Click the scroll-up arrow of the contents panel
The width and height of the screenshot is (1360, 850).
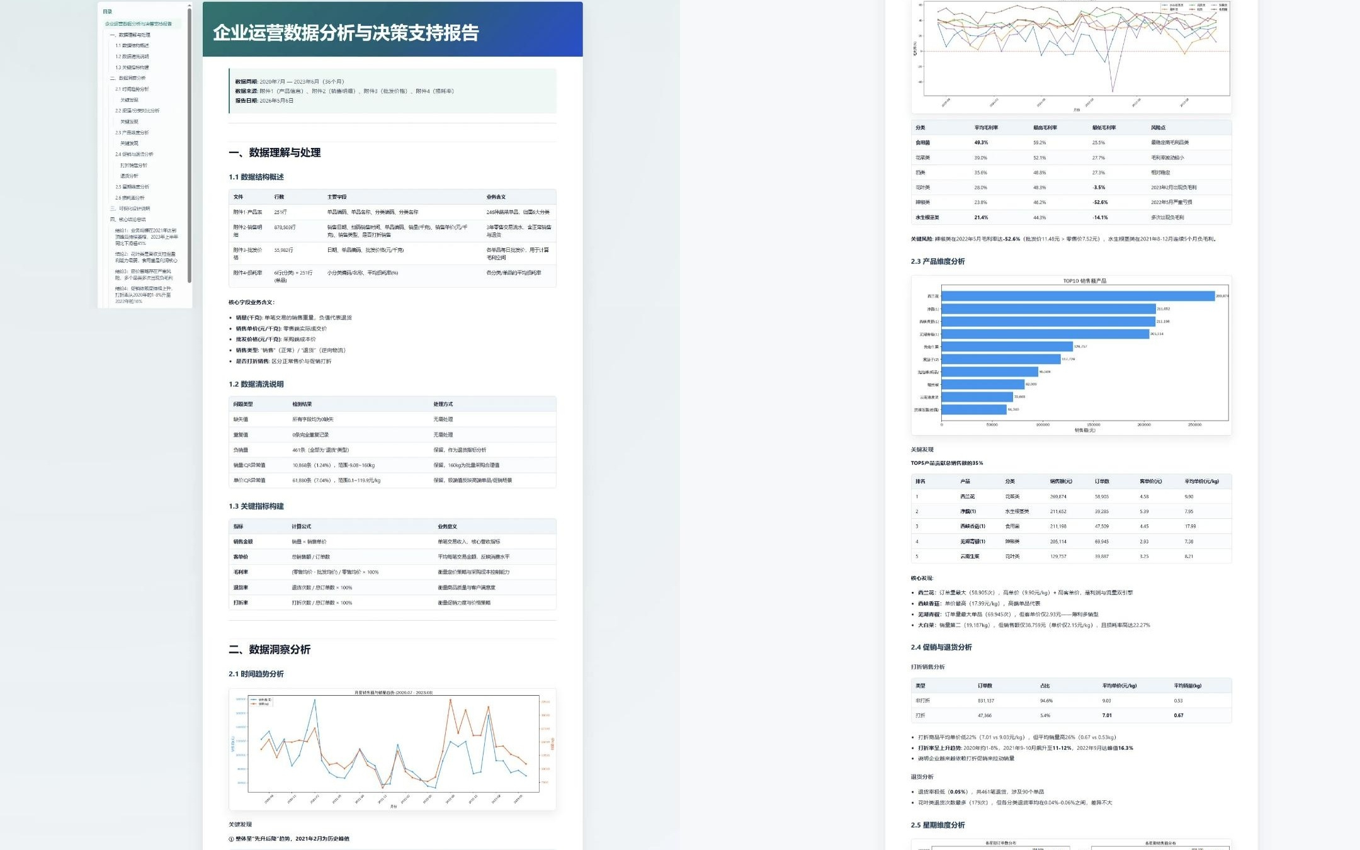pyautogui.click(x=190, y=4)
